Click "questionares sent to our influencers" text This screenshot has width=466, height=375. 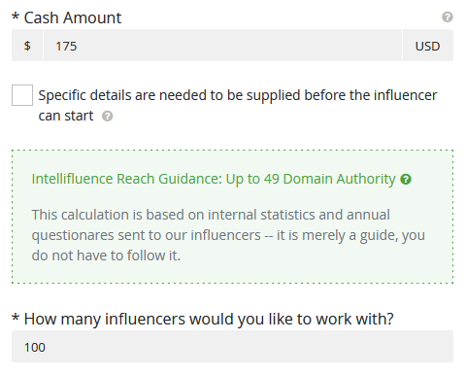point(146,235)
